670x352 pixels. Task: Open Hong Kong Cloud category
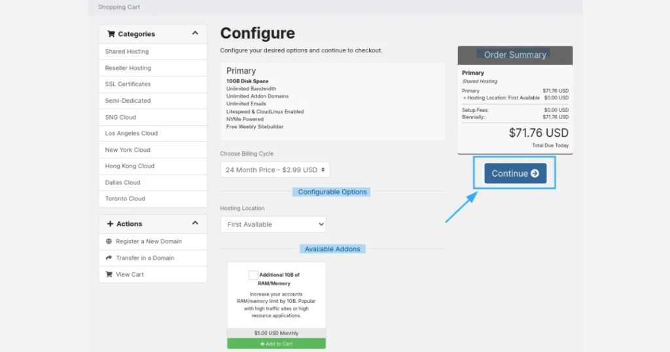point(130,166)
